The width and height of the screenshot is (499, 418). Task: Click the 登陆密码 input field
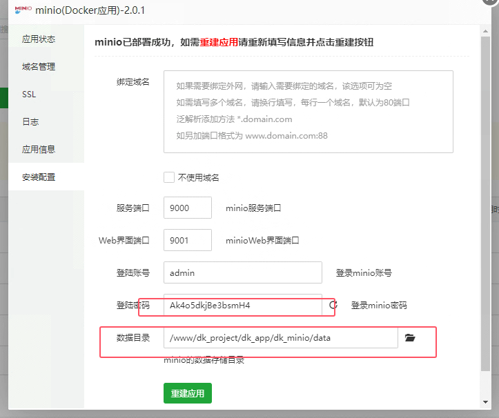coord(243,305)
